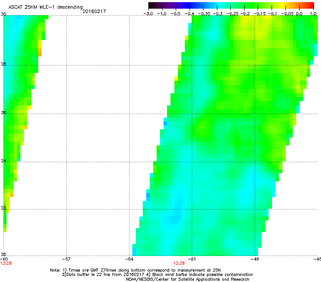The width and height of the screenshot is (321, 282).
Task: Click the latitude label "28"
Action: [3, 64]
